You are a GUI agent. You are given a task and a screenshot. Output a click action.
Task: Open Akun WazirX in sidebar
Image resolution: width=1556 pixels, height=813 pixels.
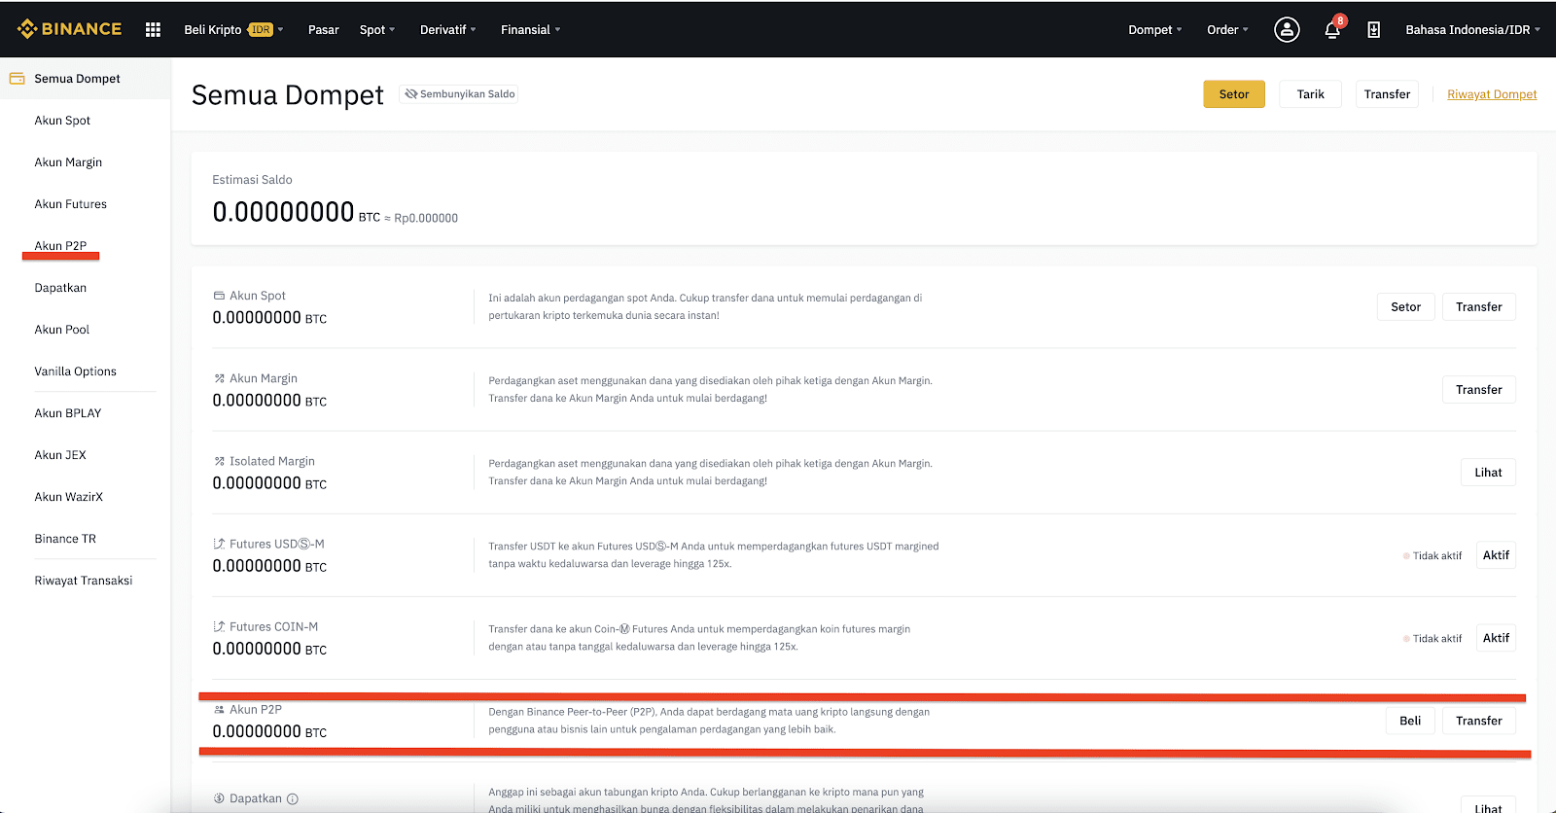(x=68, y=497)
